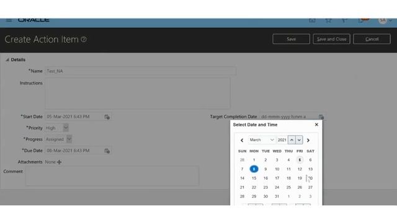The height and width of the screenshot is (223, 397).
Task: Open the Start Date calendar picker icon
Action: (107, 117)
